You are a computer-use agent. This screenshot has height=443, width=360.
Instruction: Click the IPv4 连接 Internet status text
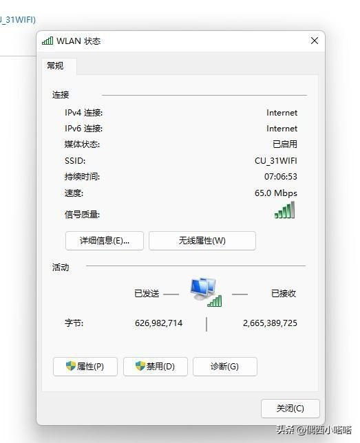[282, 113]
